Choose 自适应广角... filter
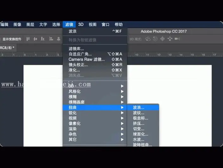The height and width of the screenshot is (168, 223). (95, 54)
